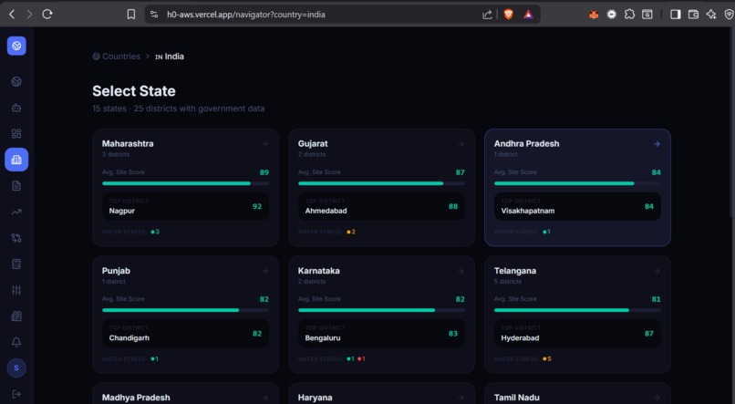Click the address bar URL text
Screen dimensions: 735x404
pos(246,15)
